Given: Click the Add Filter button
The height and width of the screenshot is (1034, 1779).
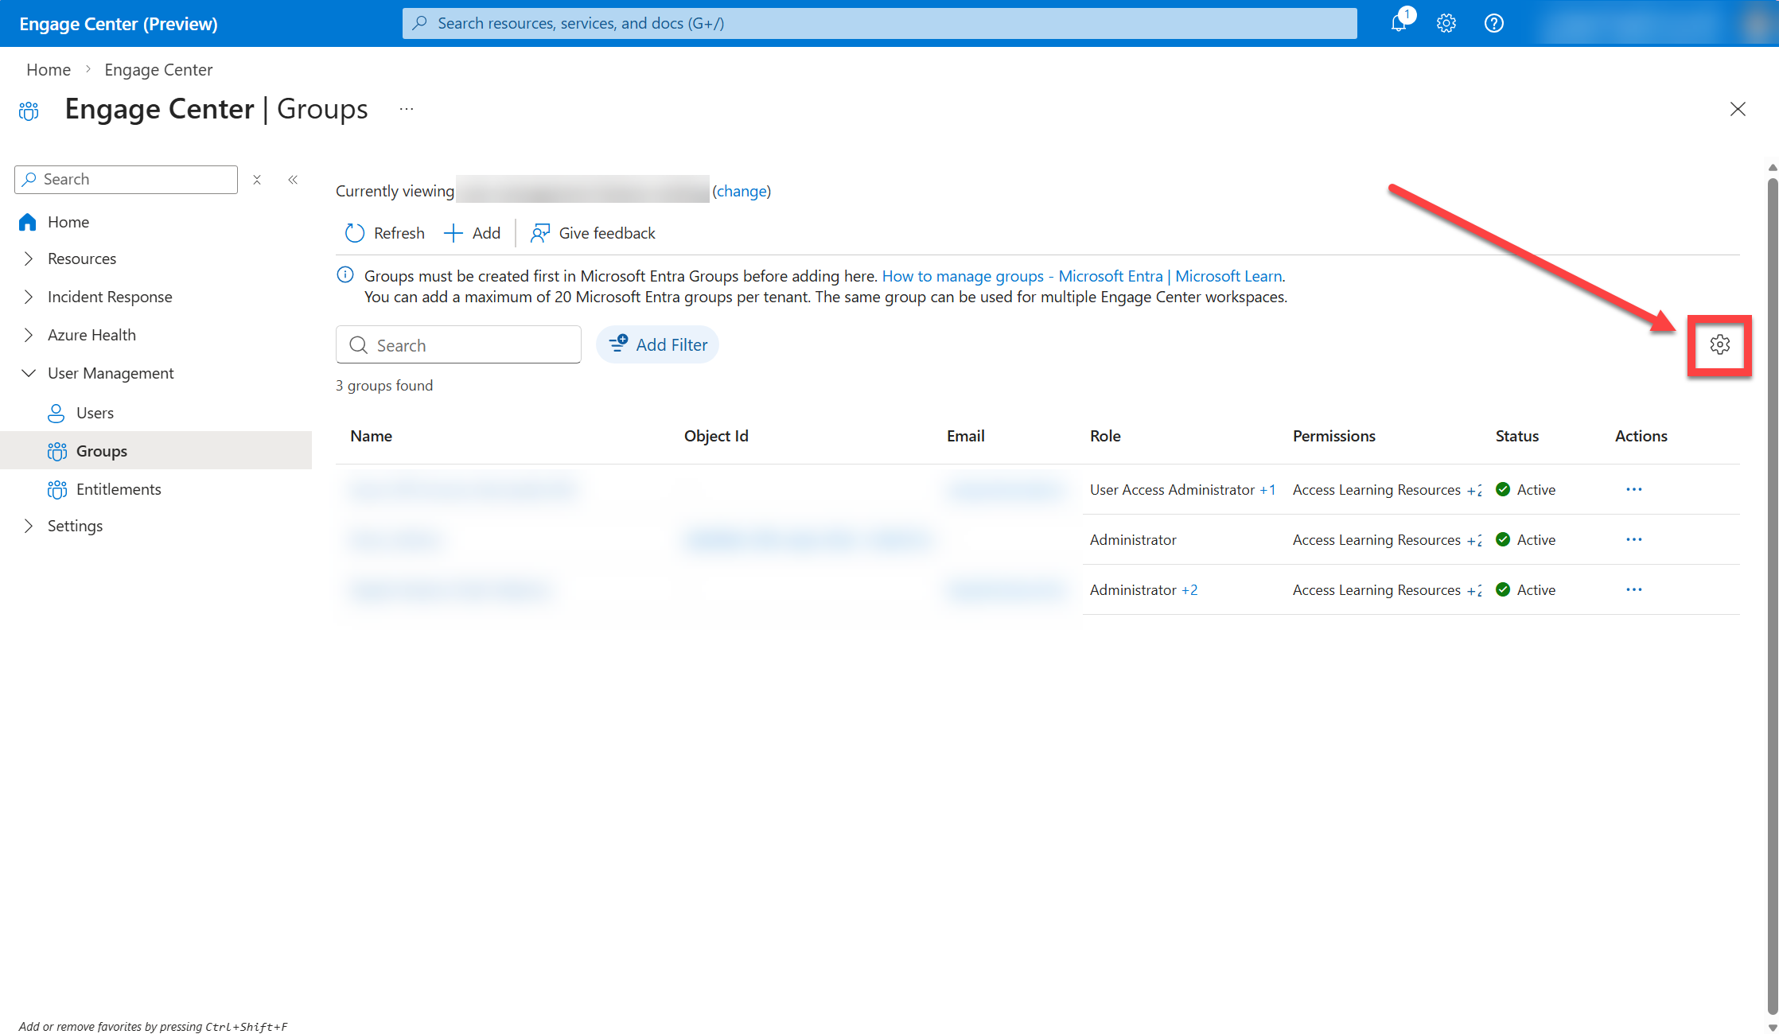Looking at the screenshot, I should point(657,344).
